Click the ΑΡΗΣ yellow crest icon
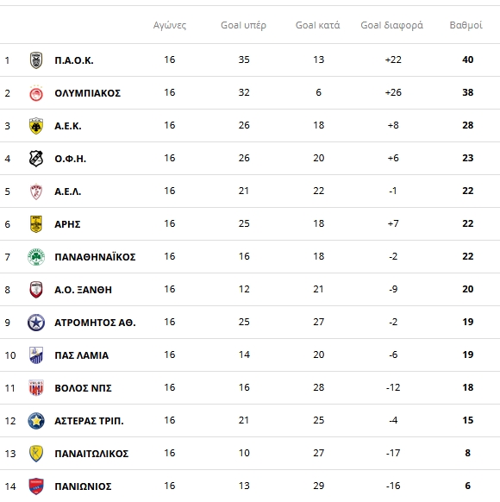Viewport: 500px width, 502px height. click(36, 224)
